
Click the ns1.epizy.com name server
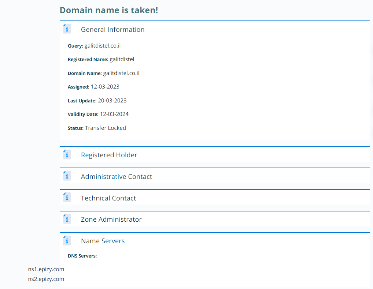(x=46, y=269)
